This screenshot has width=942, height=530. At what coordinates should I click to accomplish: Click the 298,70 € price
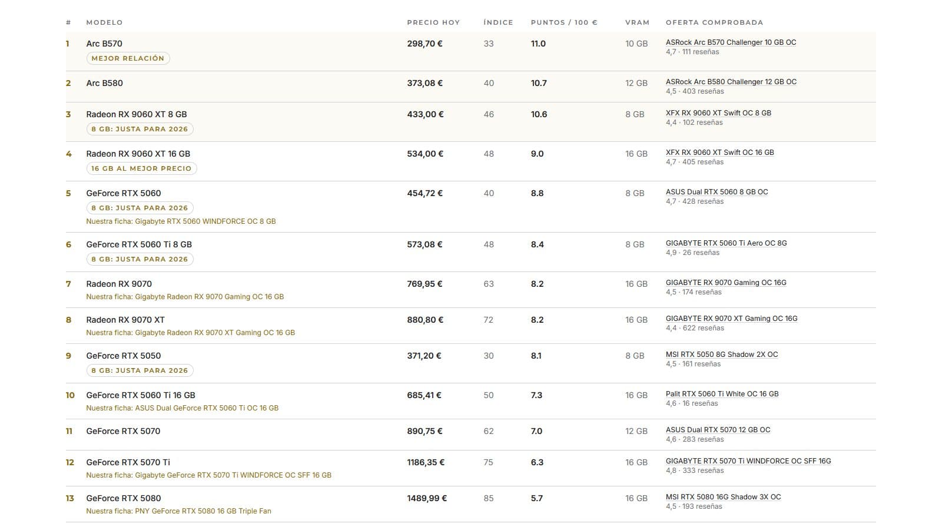(x=425, y=44)
